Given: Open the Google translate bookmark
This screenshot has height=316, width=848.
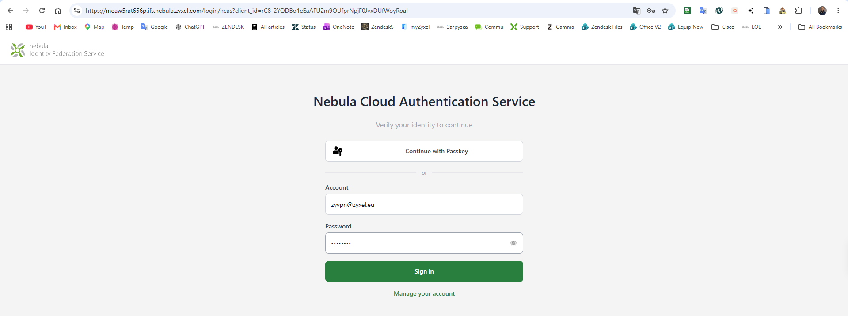Looking at the screenshot, I should pos(154,27).
